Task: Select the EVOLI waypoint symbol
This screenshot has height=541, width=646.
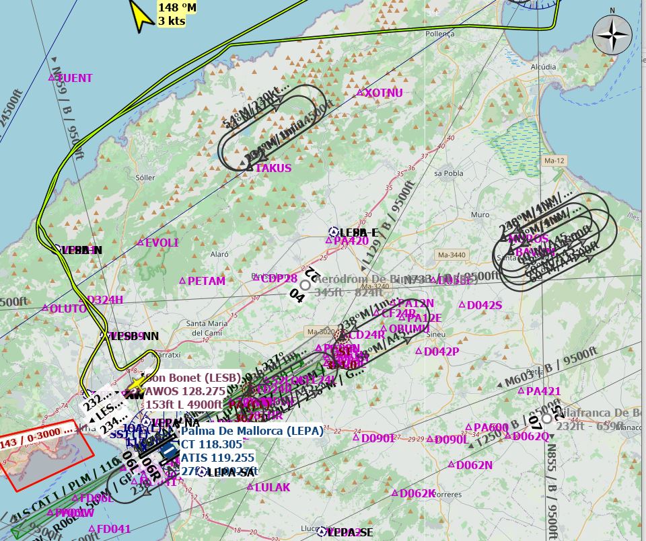Action: [141, 243]
